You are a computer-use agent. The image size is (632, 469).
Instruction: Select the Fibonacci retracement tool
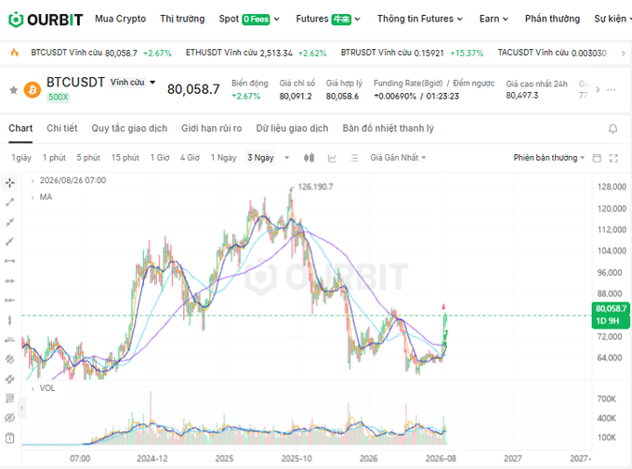click(10, 398)
